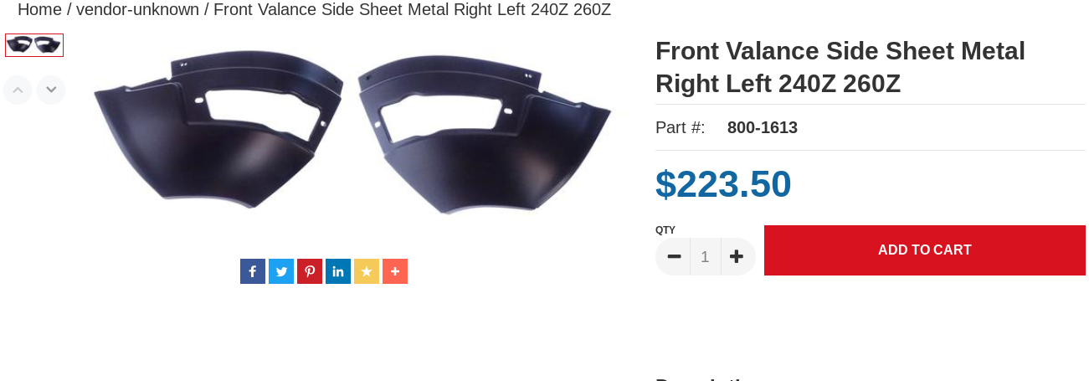Add the valance to cart

925,250
